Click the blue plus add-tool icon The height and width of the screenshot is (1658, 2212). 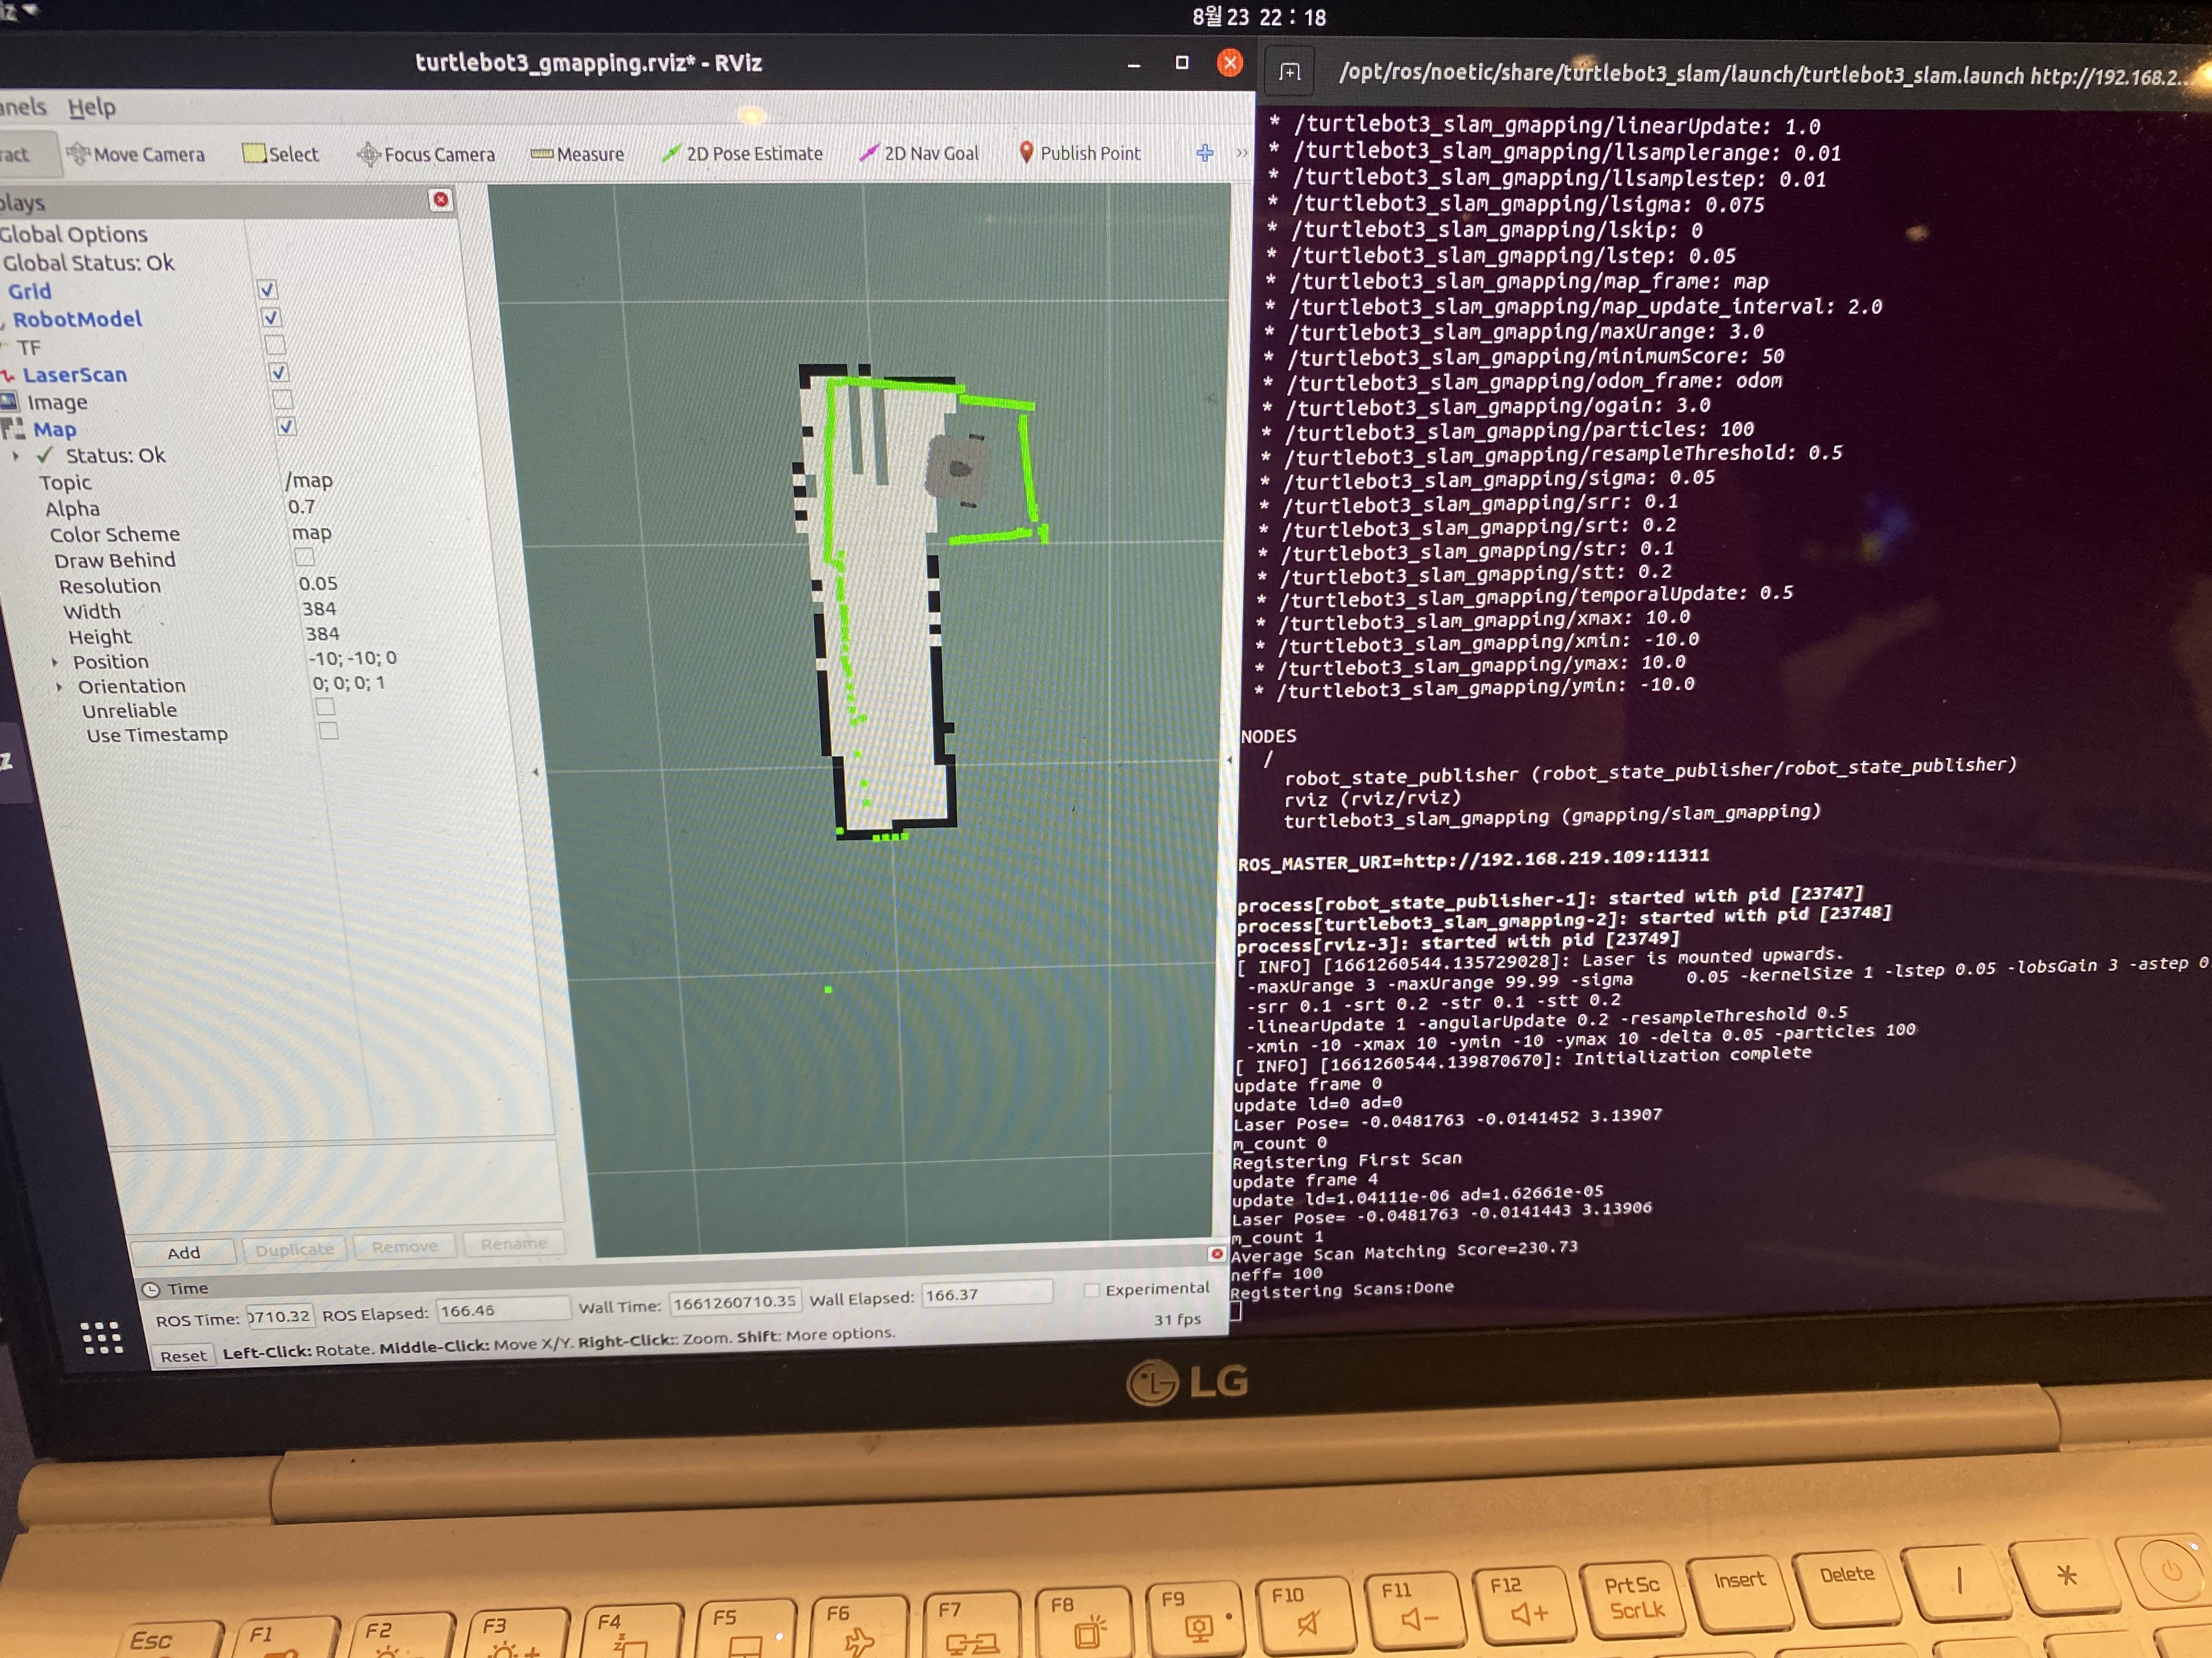[x=1205, y=153]
